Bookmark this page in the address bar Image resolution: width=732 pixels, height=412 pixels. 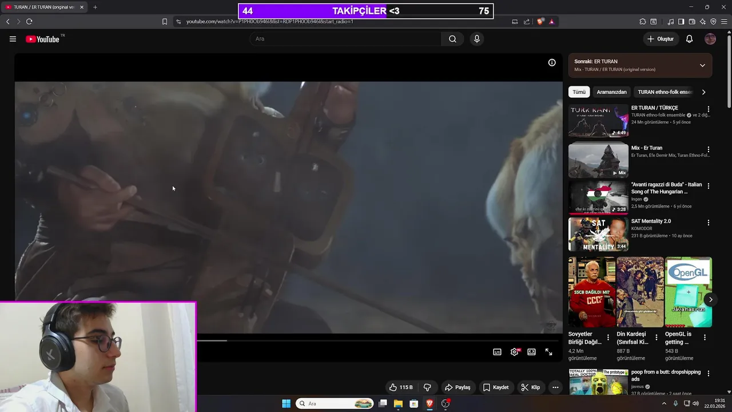pos(165,22)
